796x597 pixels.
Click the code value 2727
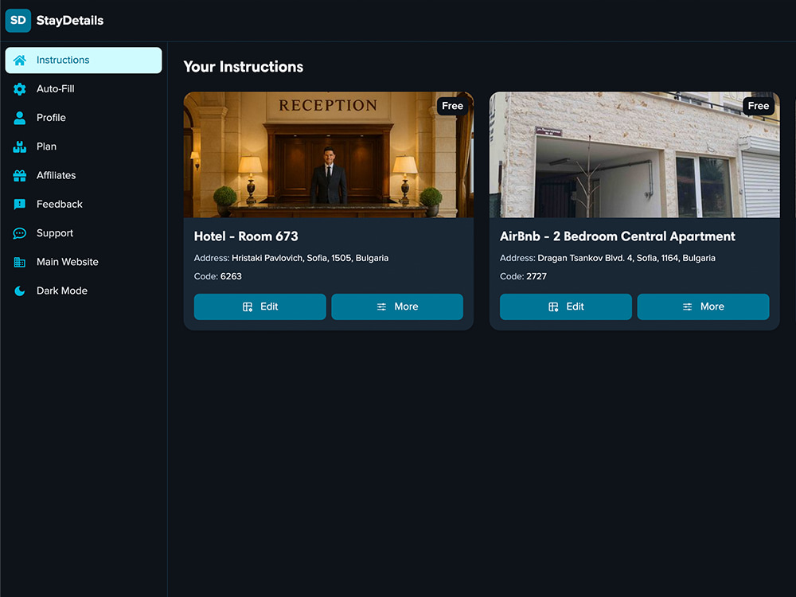click(x=537, y=276)
